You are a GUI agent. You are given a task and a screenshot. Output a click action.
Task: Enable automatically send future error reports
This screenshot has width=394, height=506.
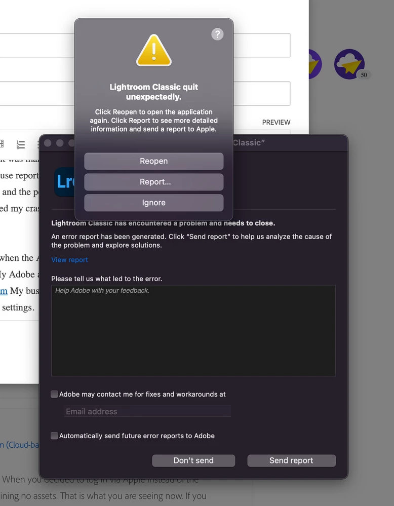pos(54,436)
